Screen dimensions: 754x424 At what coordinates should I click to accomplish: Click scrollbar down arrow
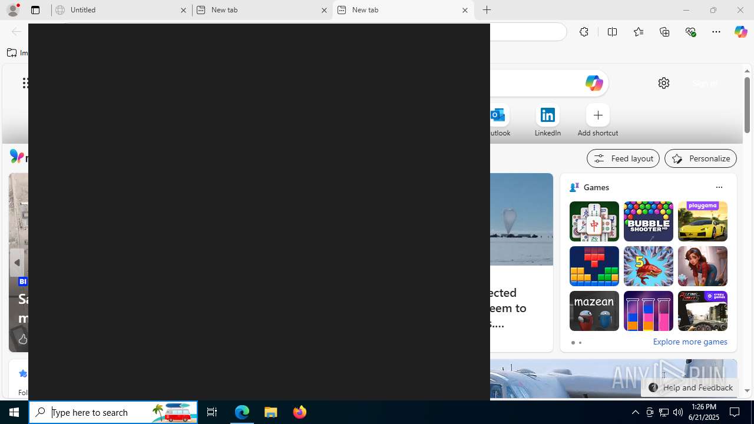(747, 390)
